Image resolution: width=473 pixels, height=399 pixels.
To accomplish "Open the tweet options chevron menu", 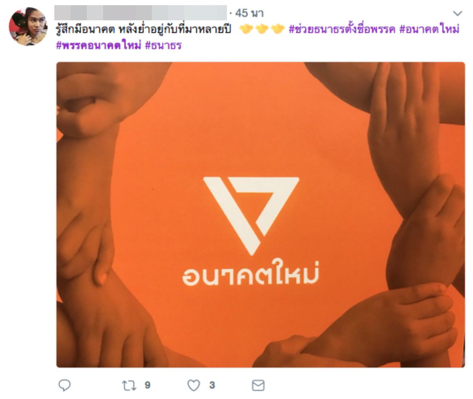I will pos(457,14).
